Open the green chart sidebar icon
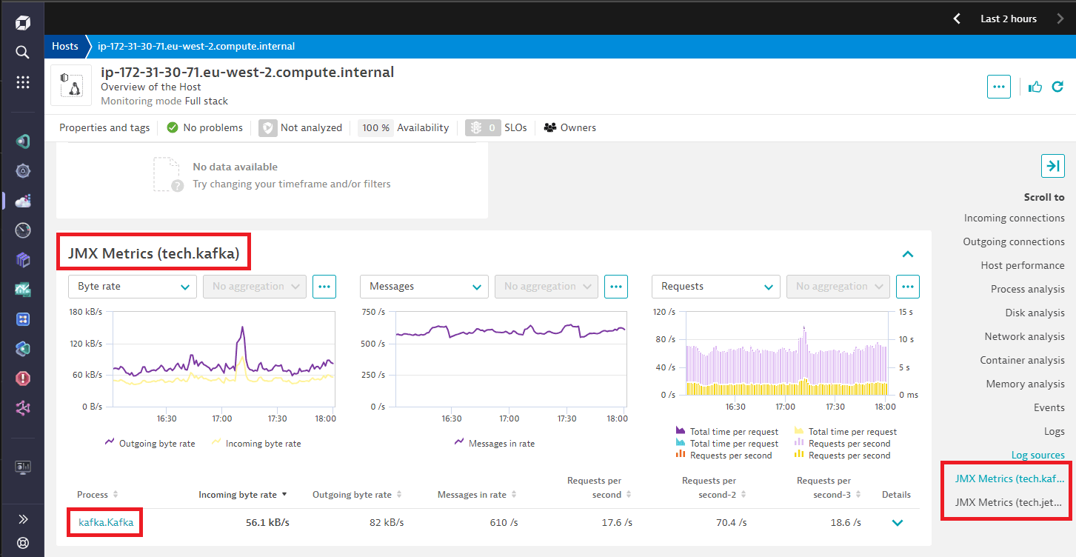Screen dimensions: 1076x557 (22, 290)
